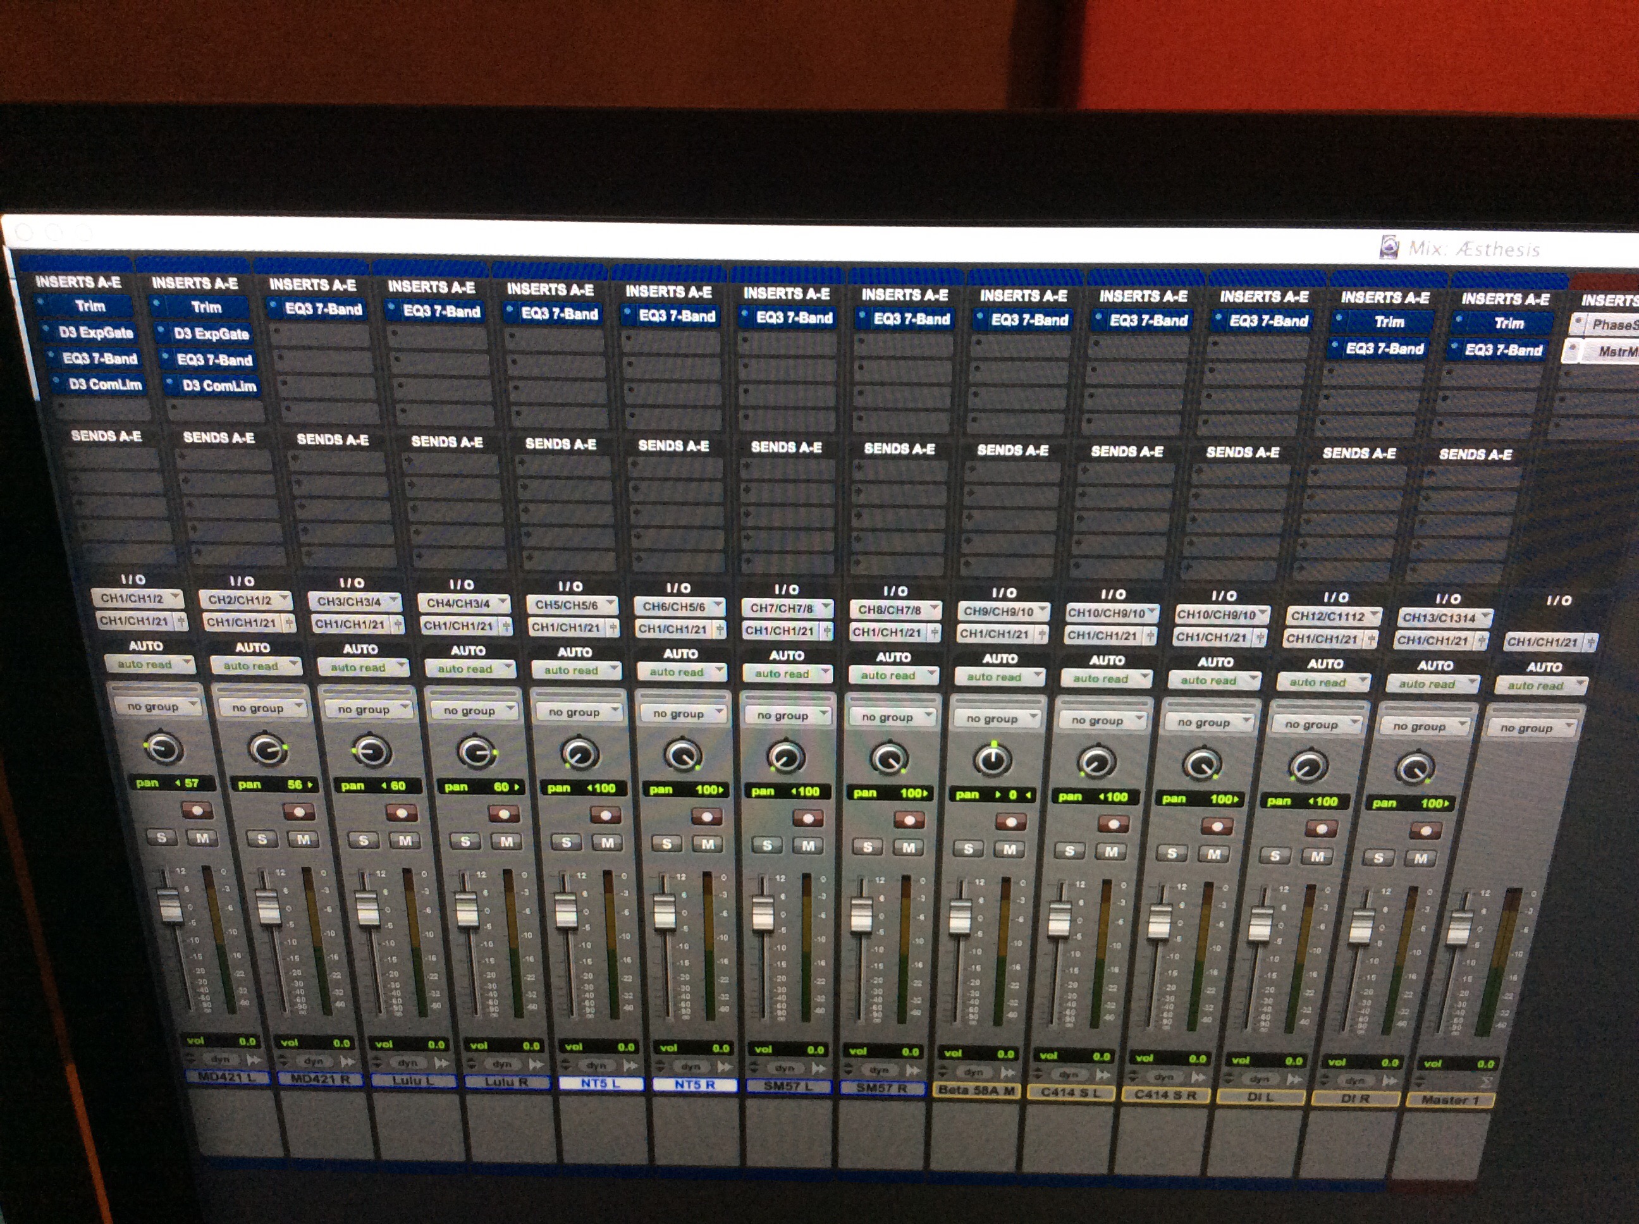
Task: Mute the SM57 L track
Action: (x=807, y=845)
